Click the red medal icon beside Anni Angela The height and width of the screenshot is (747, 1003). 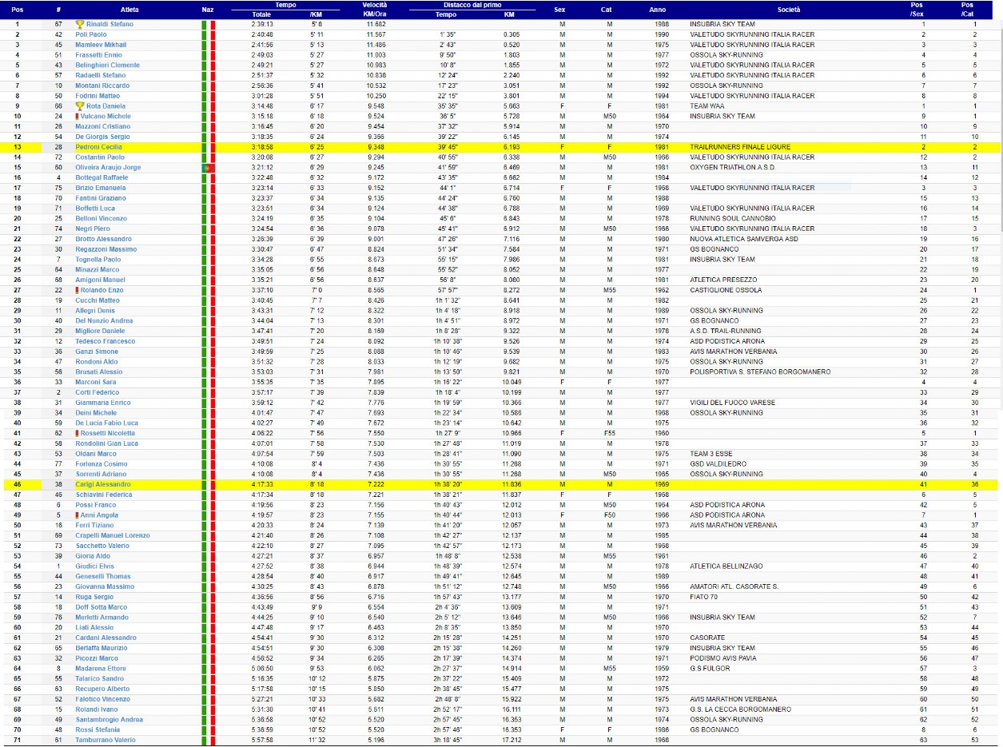point(78,515)
